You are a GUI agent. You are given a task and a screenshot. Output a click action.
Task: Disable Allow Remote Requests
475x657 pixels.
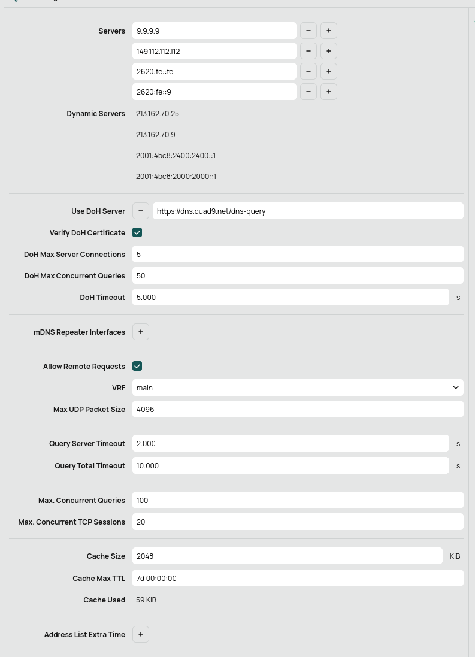[137, 366]
